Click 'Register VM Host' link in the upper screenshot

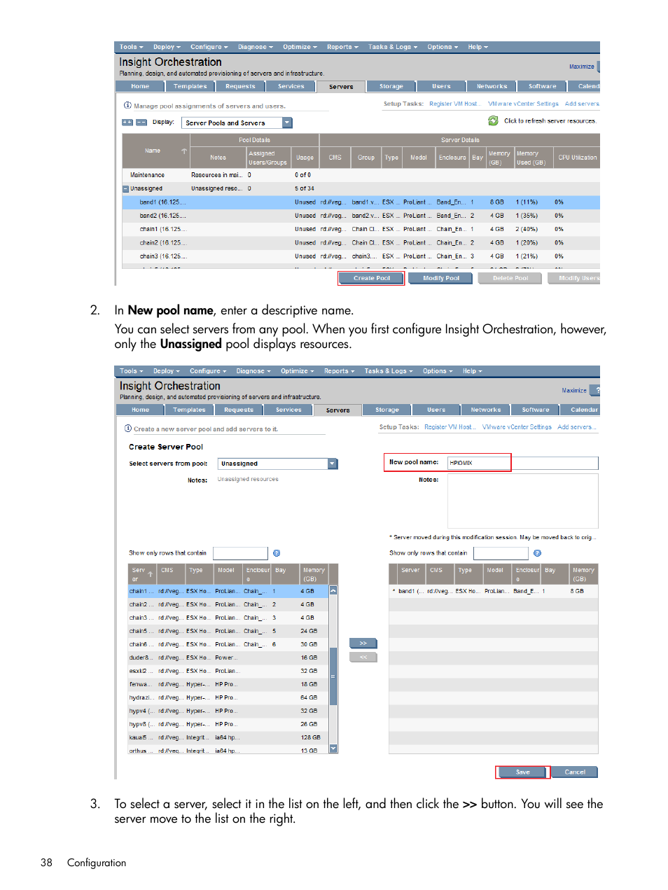tap(454, 104)
